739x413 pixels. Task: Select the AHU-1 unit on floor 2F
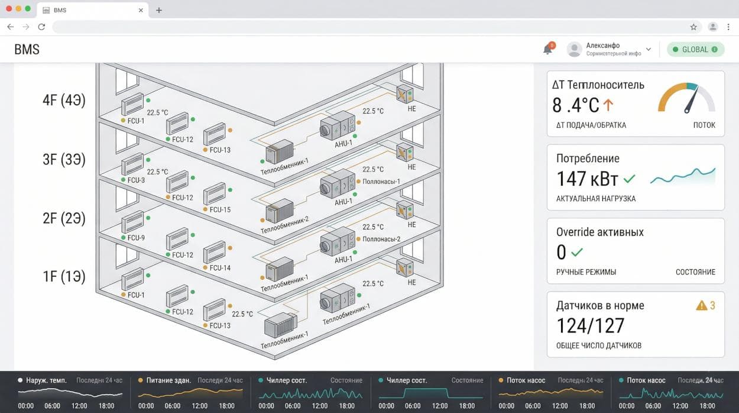(337, 243)
